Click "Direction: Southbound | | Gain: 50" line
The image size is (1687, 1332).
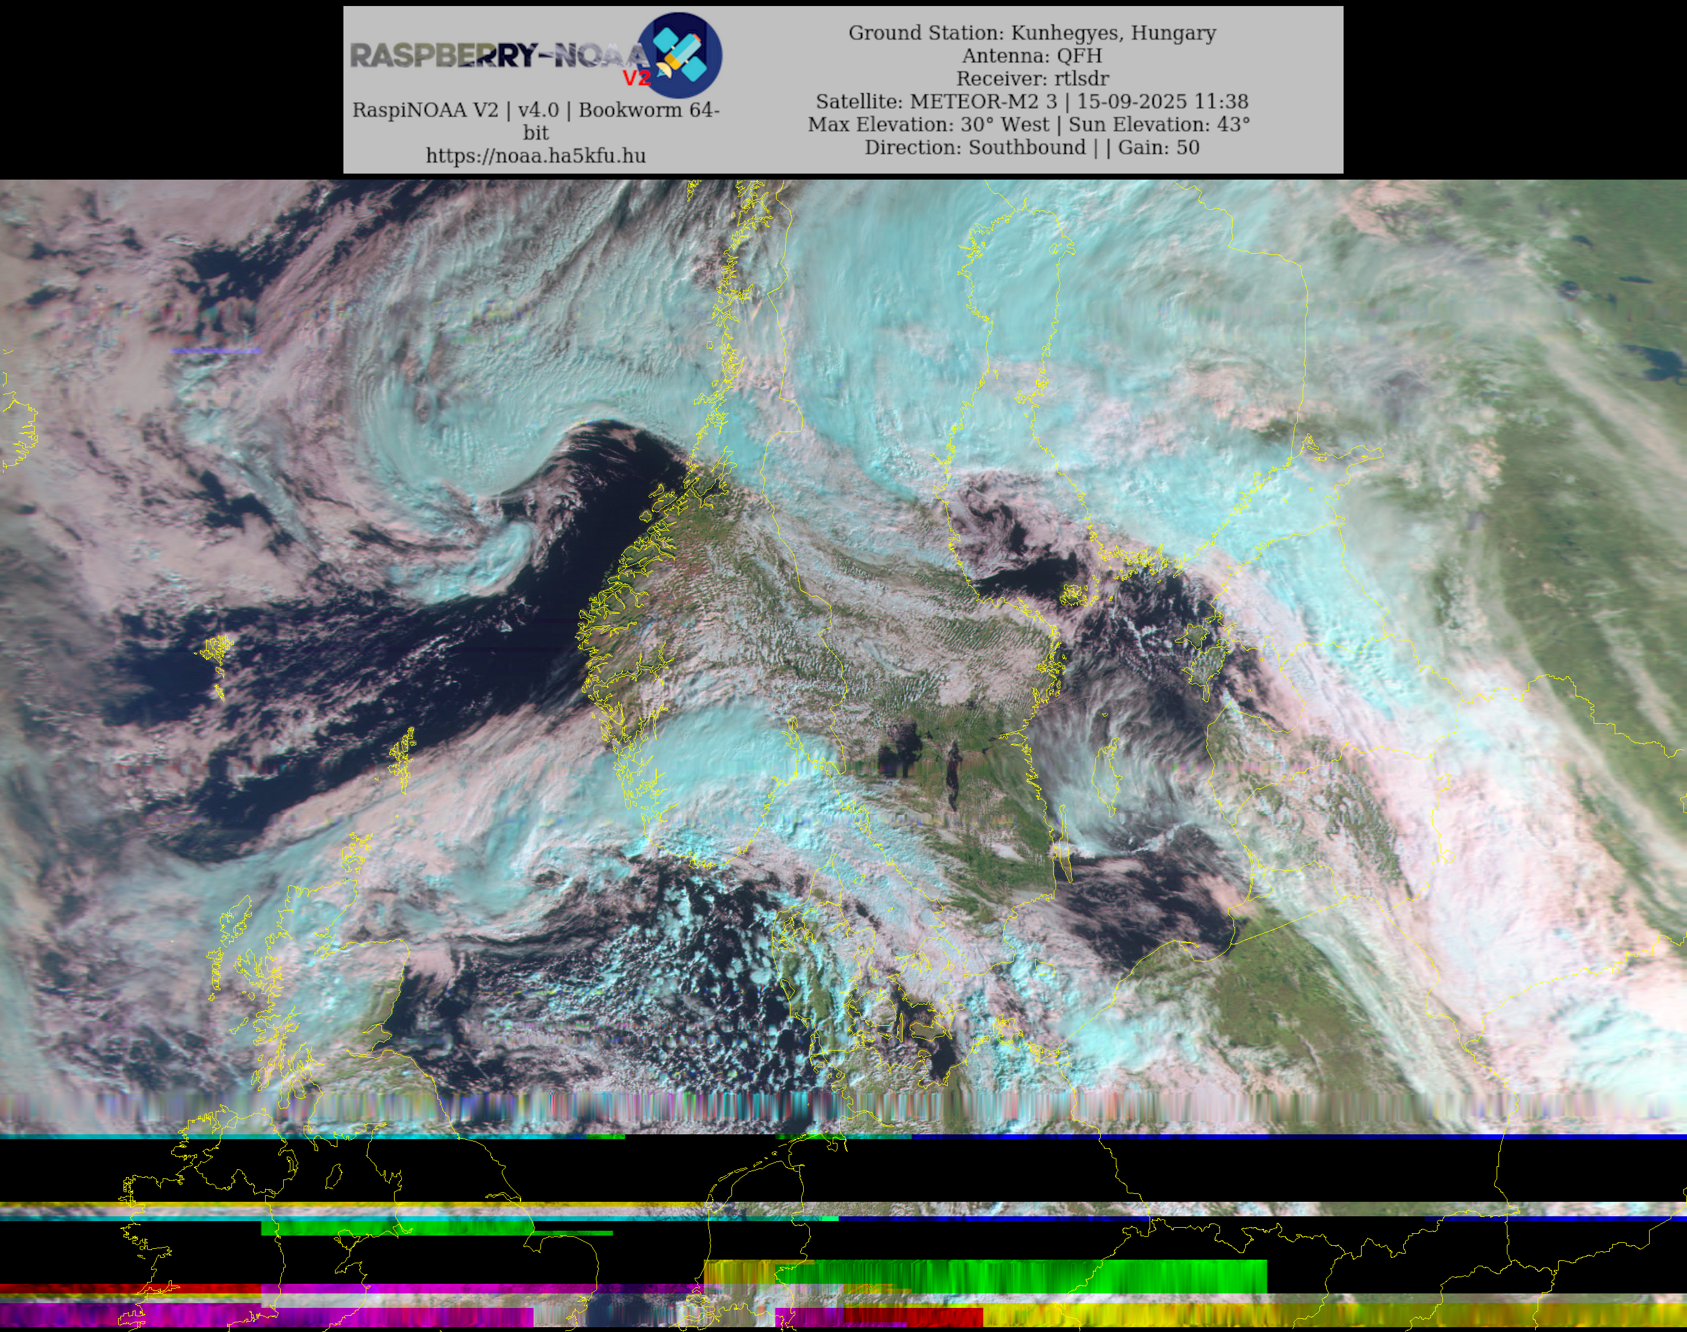1031,148
